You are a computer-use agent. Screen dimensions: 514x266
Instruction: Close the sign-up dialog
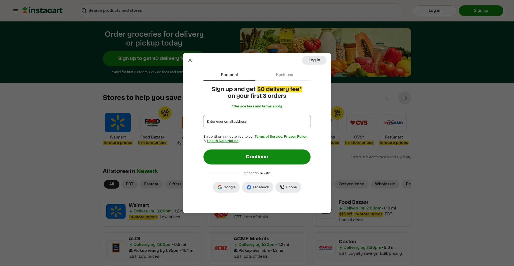tap(190, 60)
